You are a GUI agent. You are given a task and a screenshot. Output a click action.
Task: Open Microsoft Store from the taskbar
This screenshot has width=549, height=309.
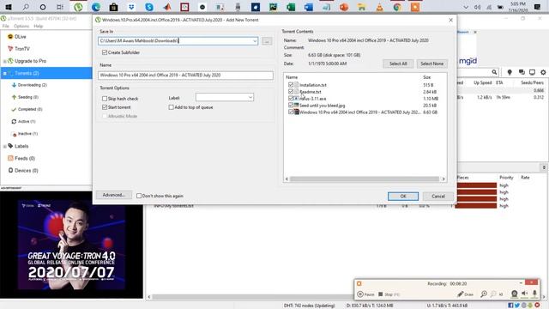[113, 7]
